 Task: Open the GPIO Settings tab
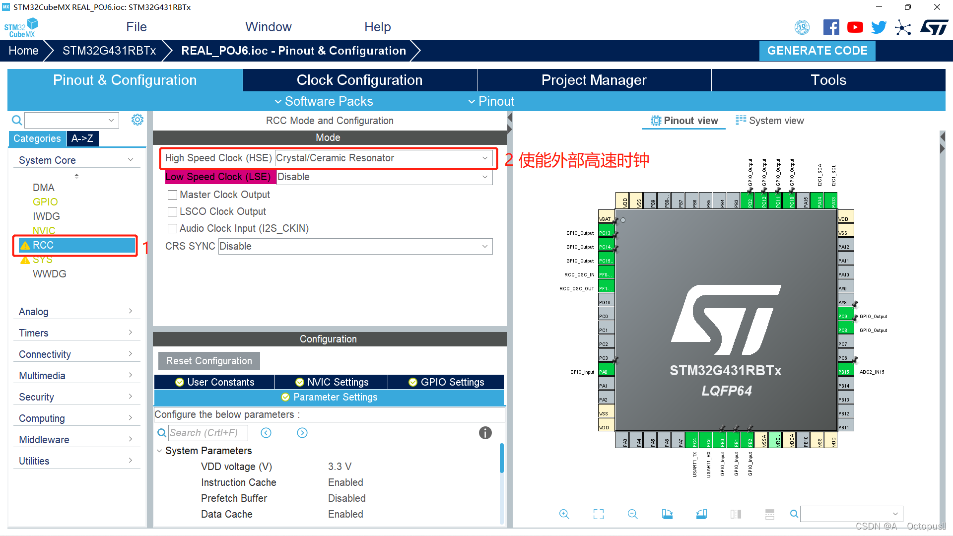446,382
